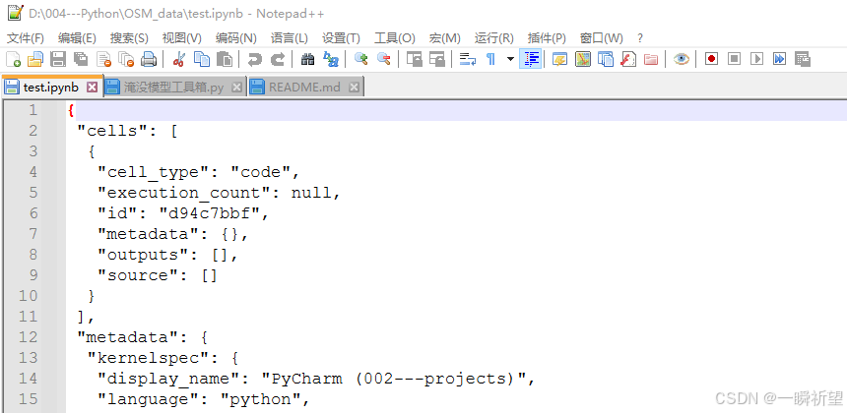Switch to the README.md tab
The width and height of the screenshot is (847, 413).
pos(305,88)
